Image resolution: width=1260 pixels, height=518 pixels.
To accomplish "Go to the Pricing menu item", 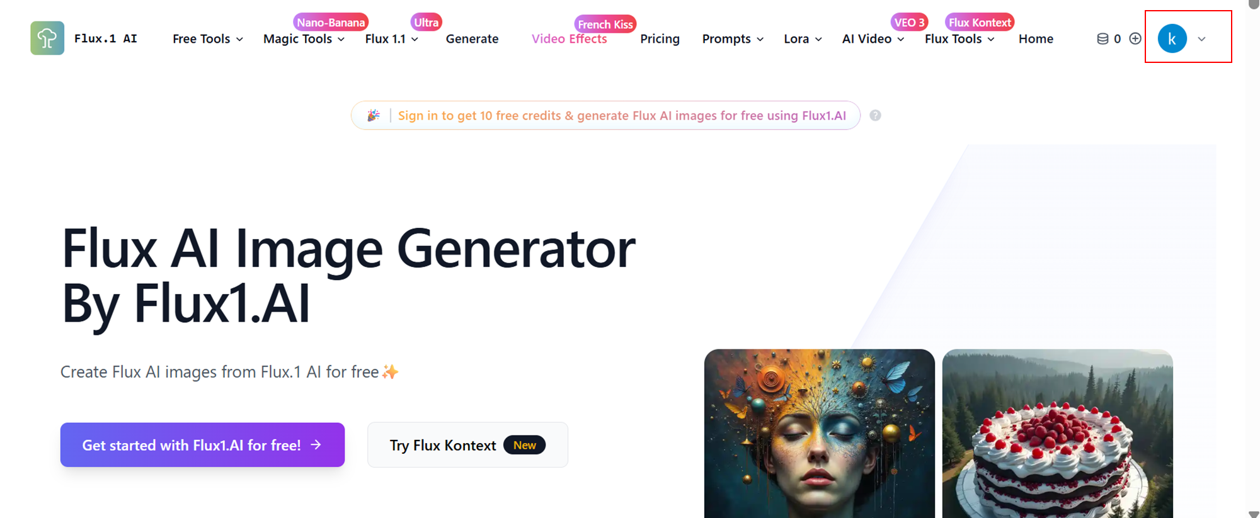I will [x=660, y=39].
